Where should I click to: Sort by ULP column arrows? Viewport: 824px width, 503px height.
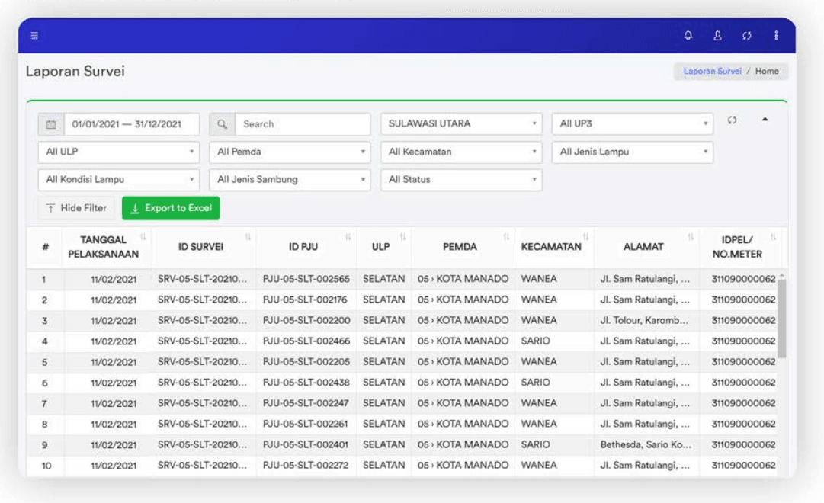[402, 237]
